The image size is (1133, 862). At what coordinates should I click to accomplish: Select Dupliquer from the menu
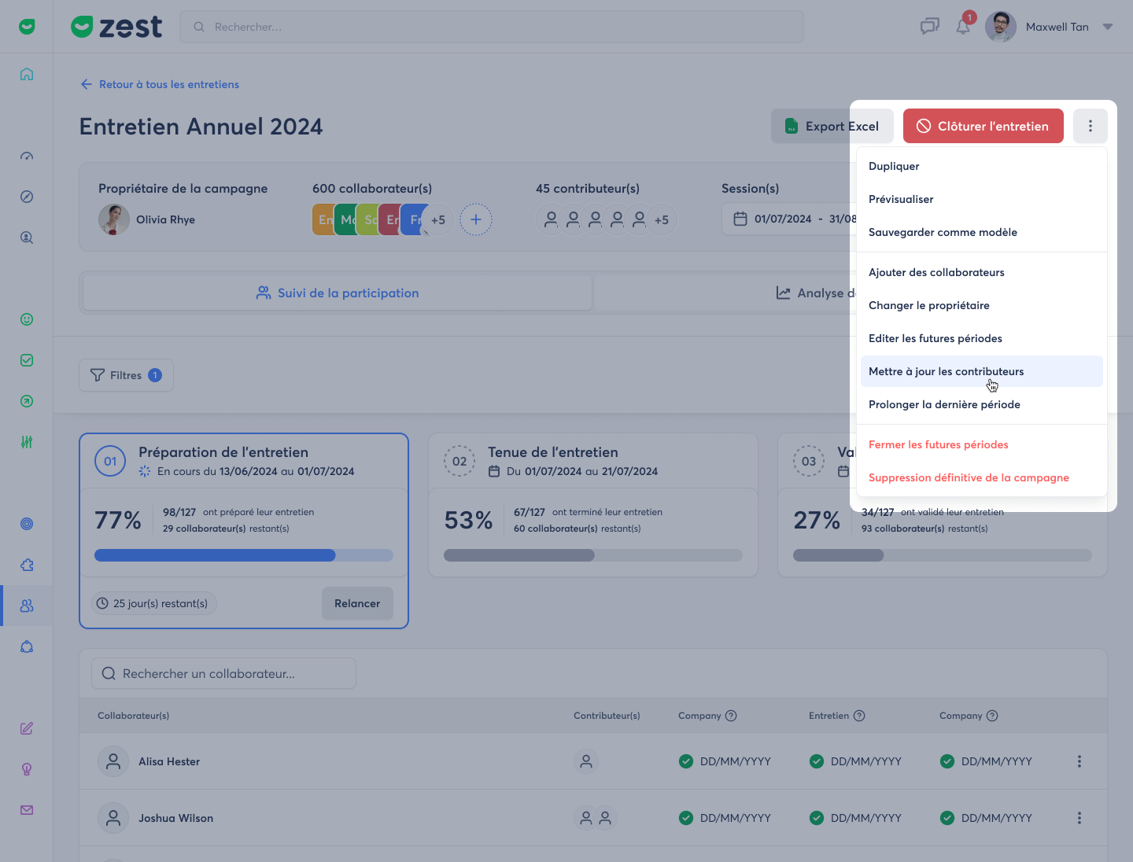point(894,166)
